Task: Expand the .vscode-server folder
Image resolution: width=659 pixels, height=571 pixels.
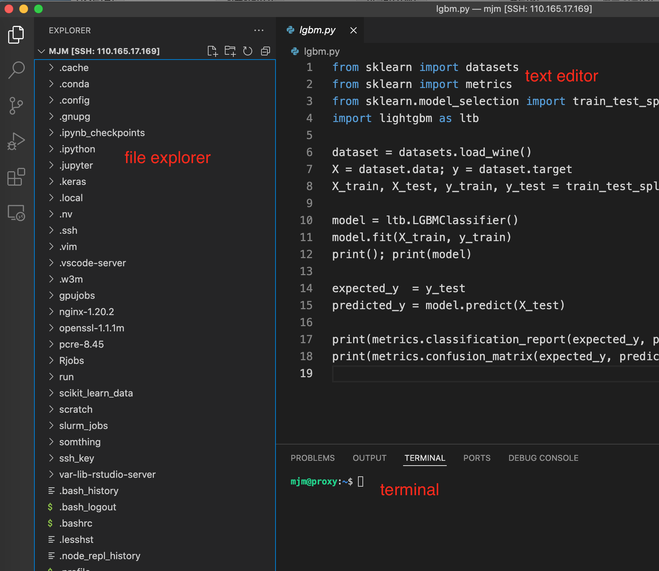Action: pyautogui.click(x=92, y=263)
